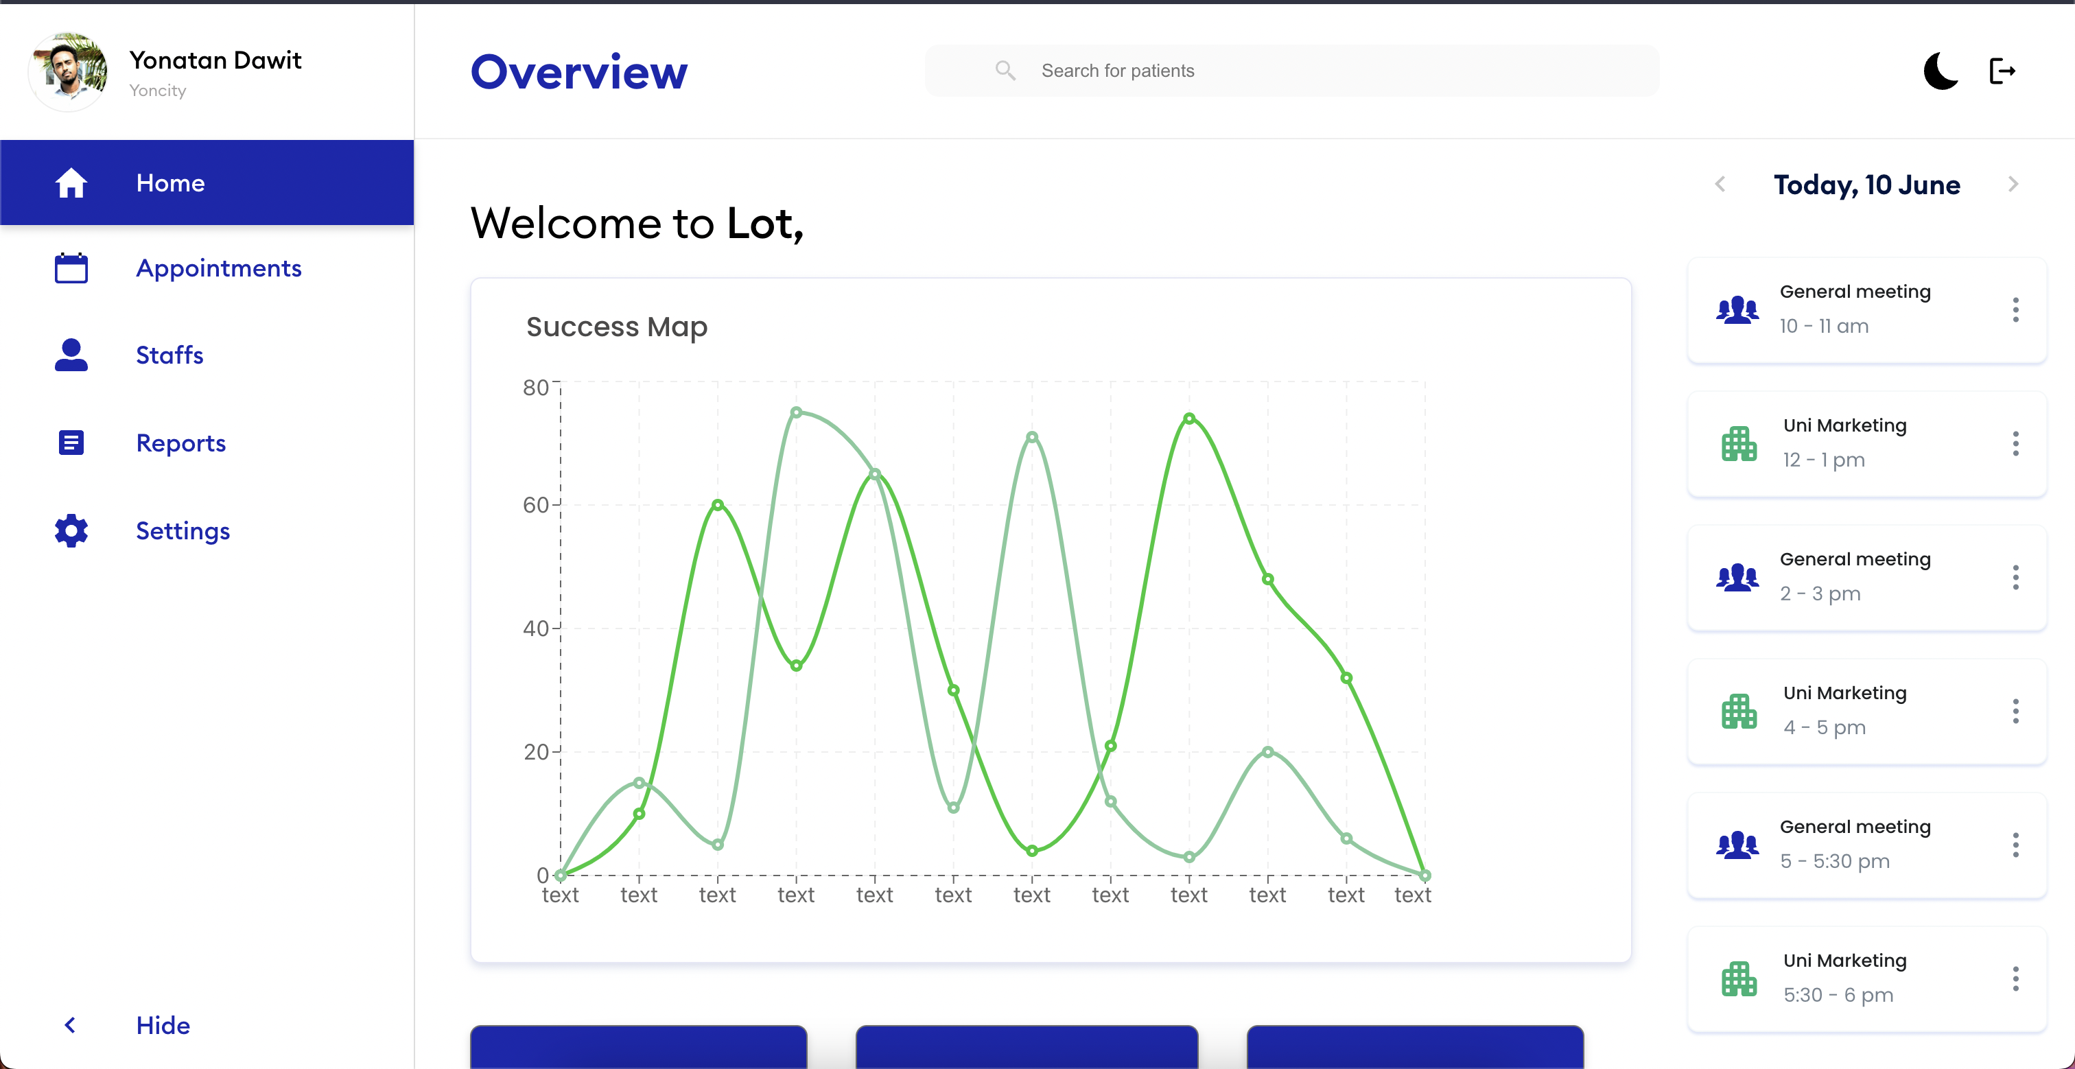Open Reports using document icon
Screen dimensions: 2075x1069
(x=71, y=443)
